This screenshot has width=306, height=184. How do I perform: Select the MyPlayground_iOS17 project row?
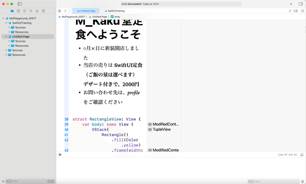(x=28, y=18)
